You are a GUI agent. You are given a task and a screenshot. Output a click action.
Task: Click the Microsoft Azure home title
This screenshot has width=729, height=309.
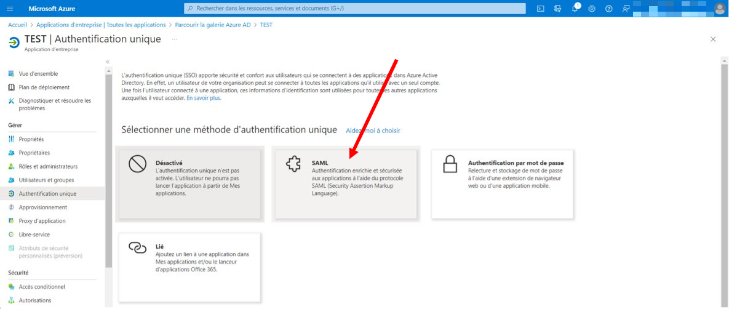(x=52, y=9)
